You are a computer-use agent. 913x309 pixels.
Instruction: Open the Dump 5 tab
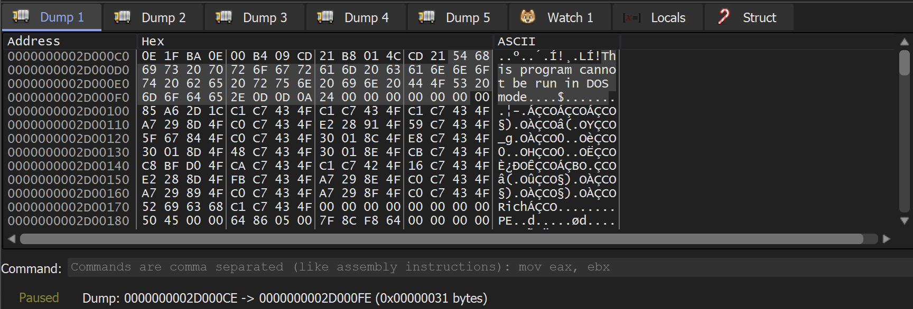(458, 17)
